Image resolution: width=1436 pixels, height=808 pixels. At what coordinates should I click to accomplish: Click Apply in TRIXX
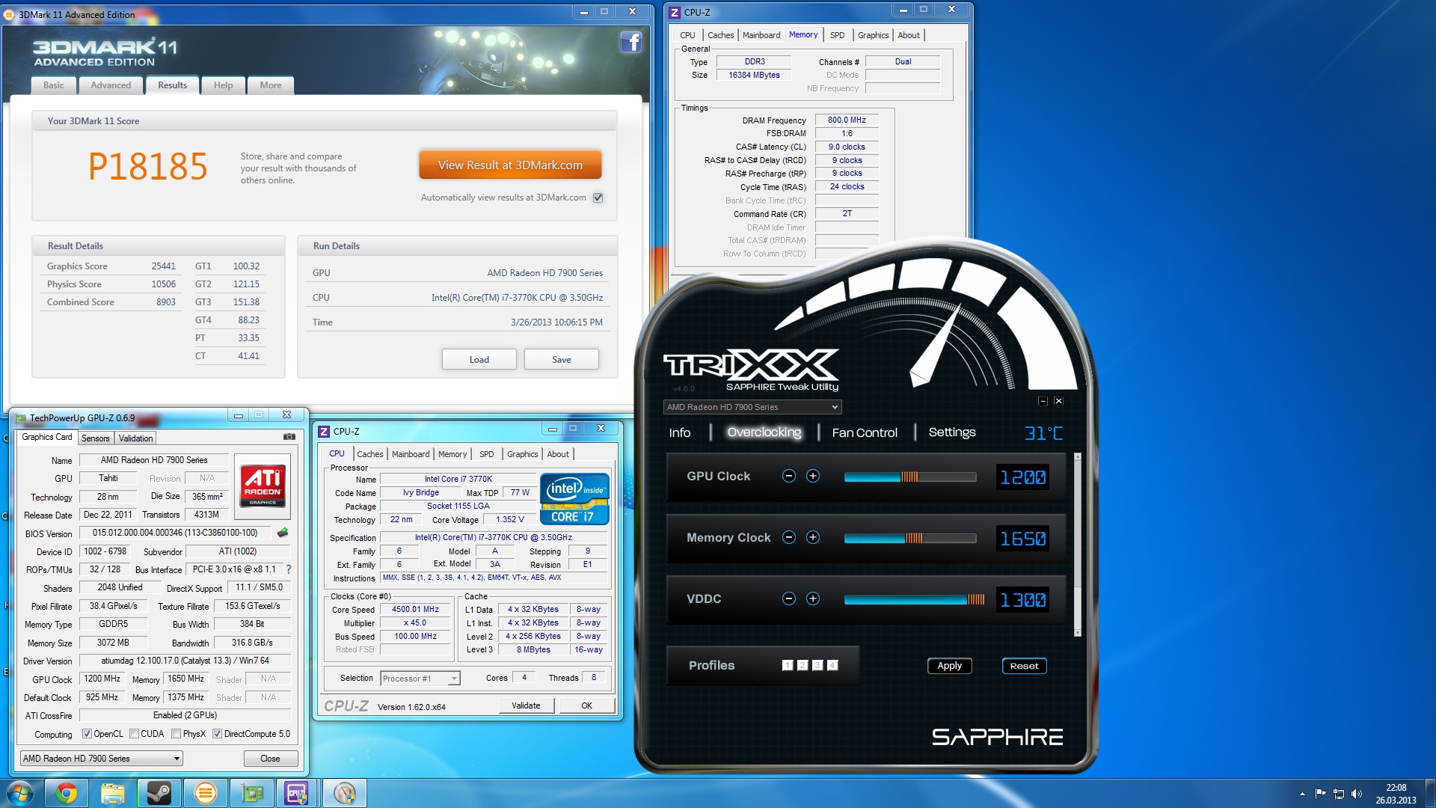(x=950, y=666)
